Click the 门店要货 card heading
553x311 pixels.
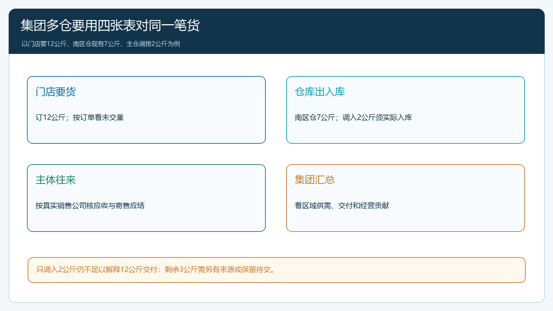(56, 92)
